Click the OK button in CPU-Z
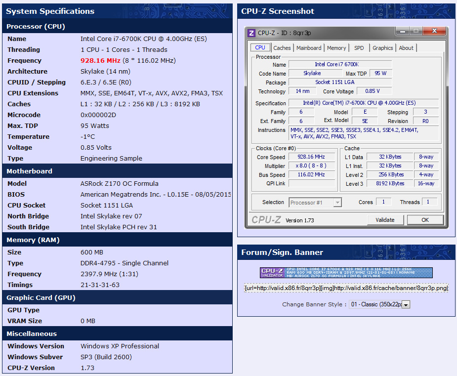The image size is (457, 376). coord(425,220)
